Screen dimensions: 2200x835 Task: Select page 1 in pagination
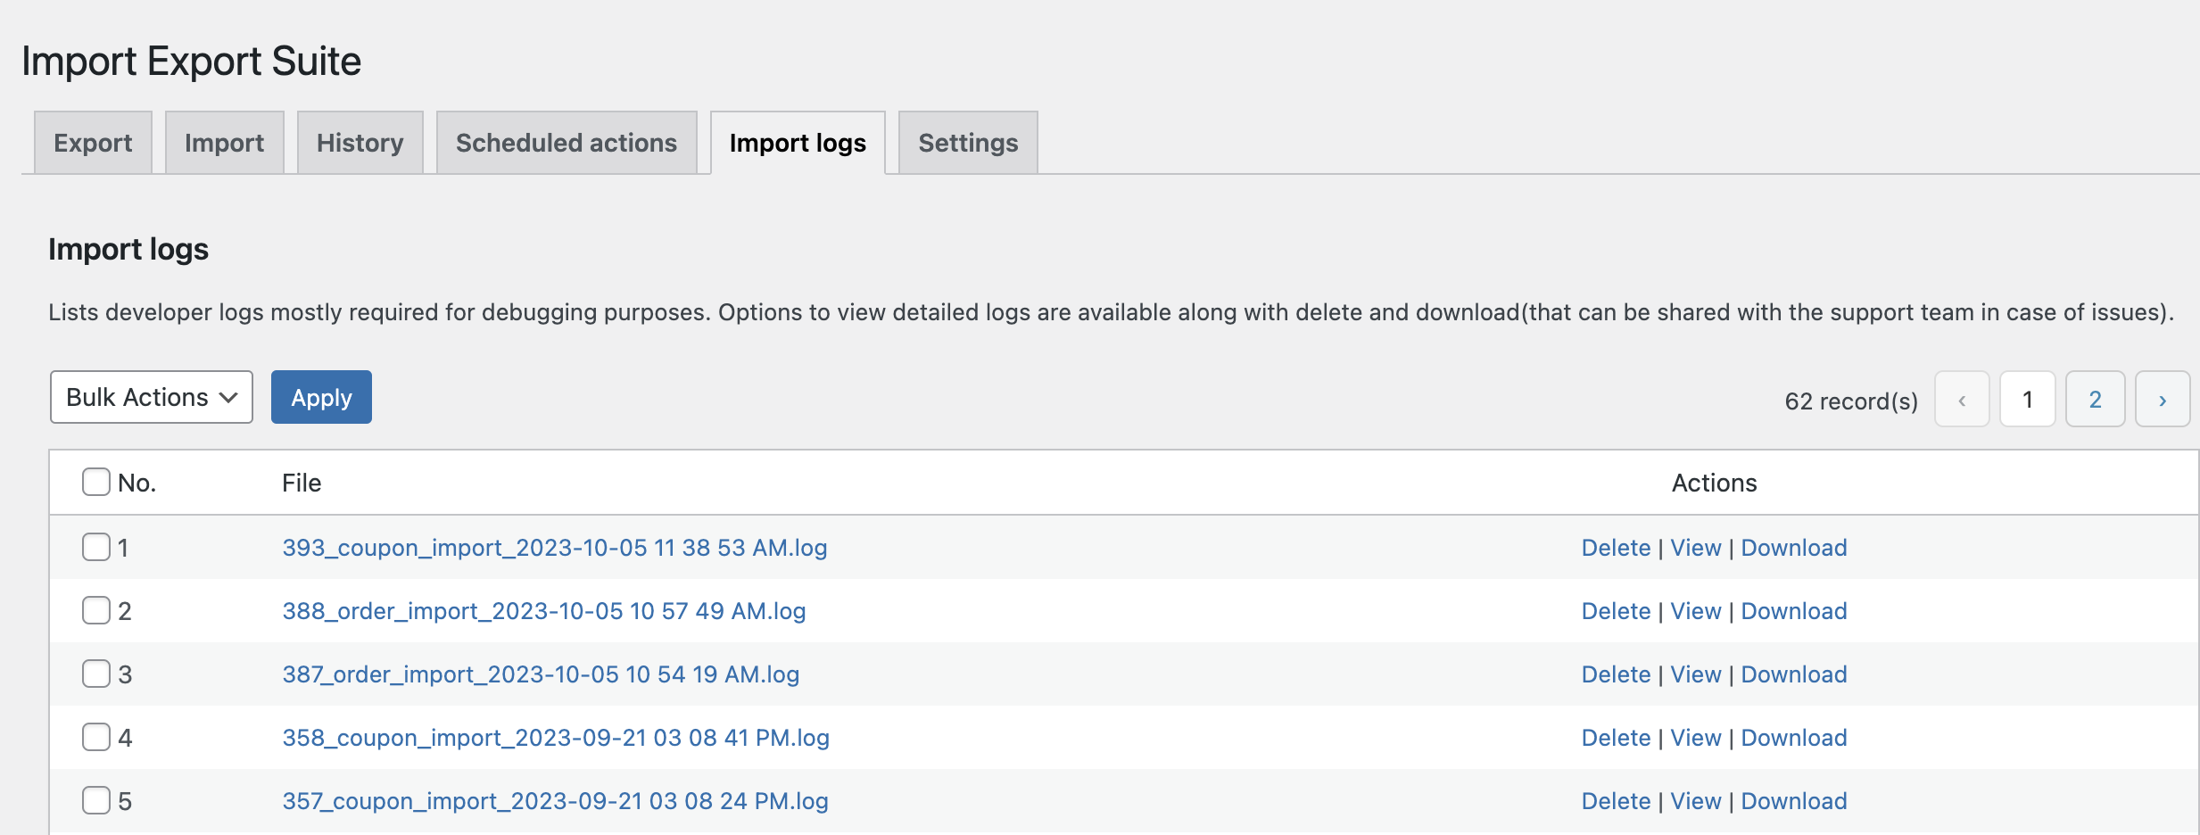click(x=2028, y=399)
